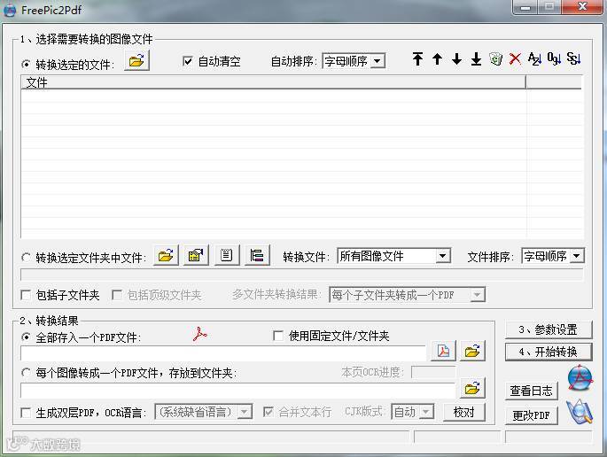Open CJK版式 dropdown showing 自动
This screenshot has height=457, width=607.
tap(413, 412)
